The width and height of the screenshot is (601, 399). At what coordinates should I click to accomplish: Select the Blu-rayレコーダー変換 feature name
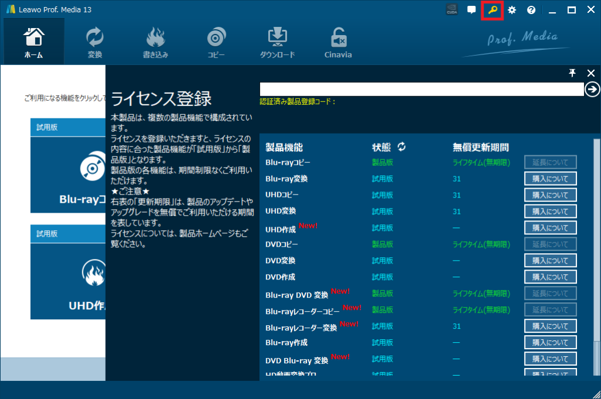[x=301, y=328]
